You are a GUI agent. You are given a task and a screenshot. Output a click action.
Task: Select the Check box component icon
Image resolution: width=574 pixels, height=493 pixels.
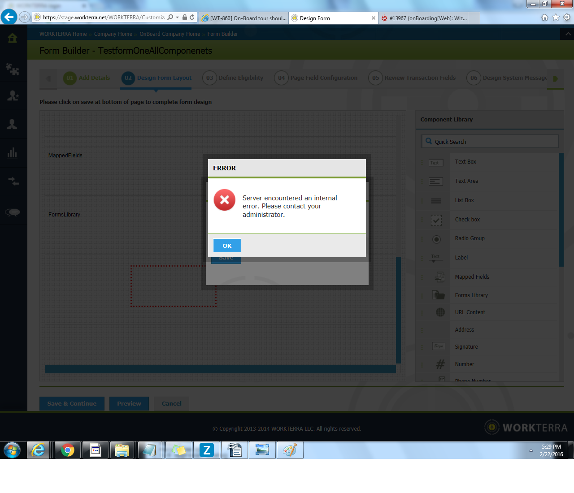click(436, 220)
